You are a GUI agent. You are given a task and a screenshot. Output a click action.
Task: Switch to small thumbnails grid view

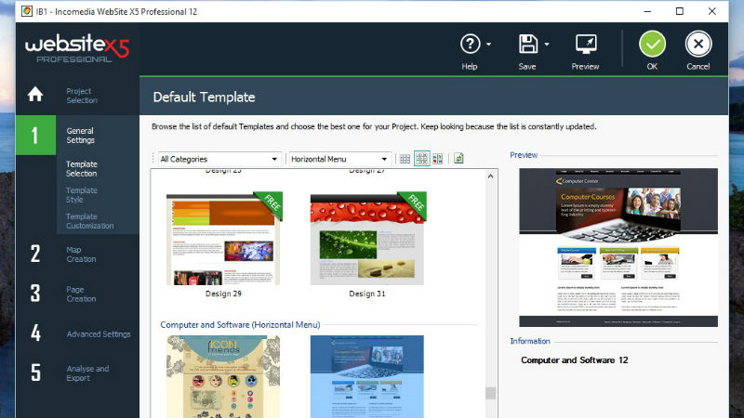click(x=405, y=159)
